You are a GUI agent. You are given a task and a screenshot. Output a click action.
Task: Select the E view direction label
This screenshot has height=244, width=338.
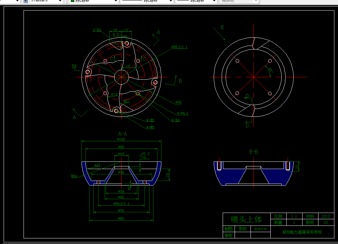pos(222,27)
